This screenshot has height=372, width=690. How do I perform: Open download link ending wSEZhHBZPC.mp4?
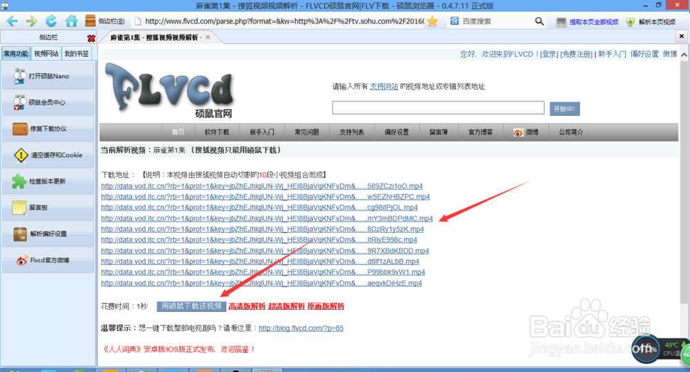pos(266,197)
